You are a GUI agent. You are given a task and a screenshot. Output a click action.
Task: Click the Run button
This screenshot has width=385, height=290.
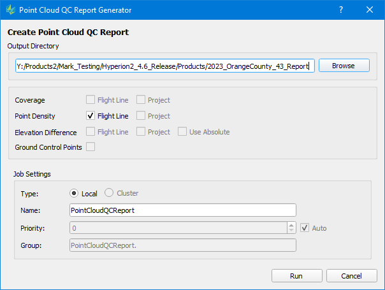[296, 276]
